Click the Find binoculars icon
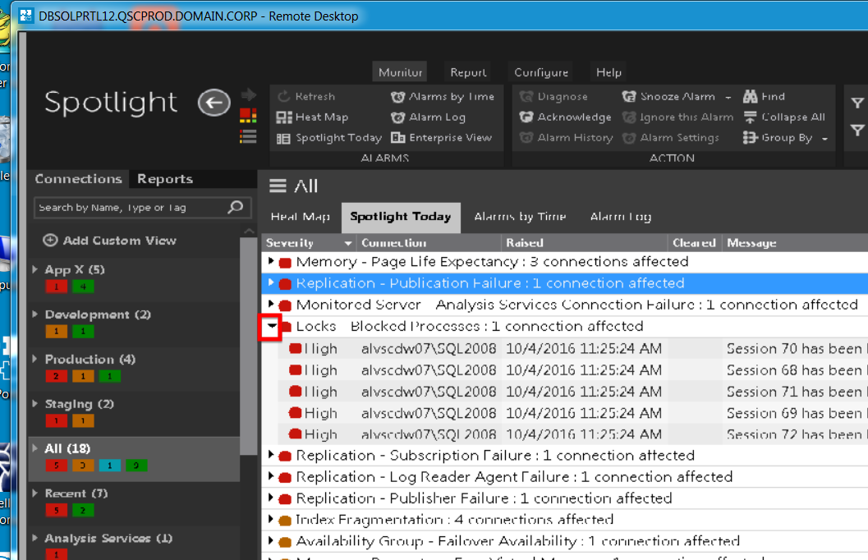This screenshot has height=560, width=868. point(750,96)
